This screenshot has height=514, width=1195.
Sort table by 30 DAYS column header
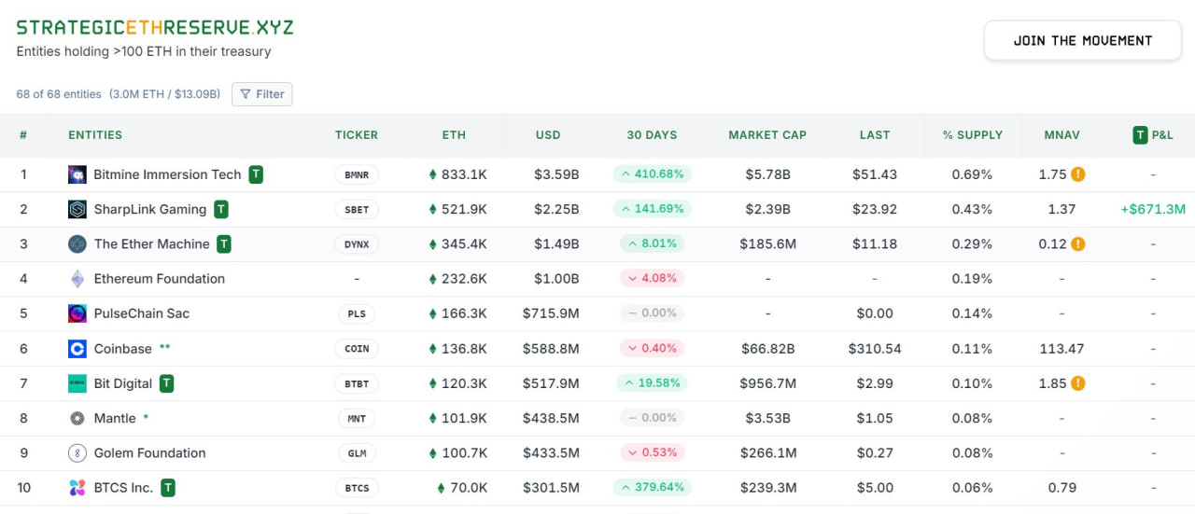tap(652, 135)
